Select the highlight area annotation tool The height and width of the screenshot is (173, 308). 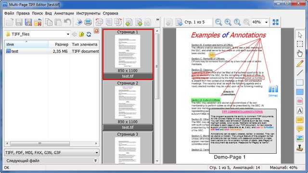coord(300,101)
